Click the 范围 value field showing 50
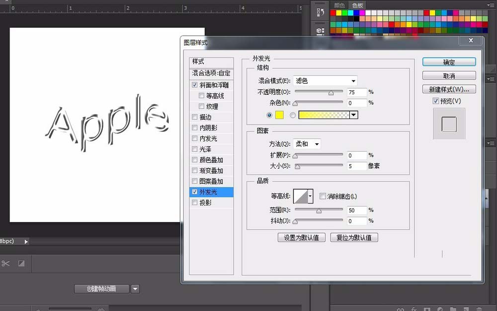Screen dimensions: 497x311 (356, 210)
